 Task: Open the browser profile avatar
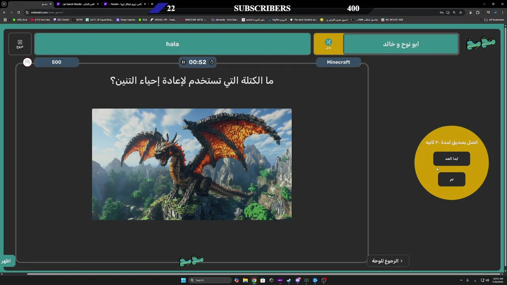click(x=495, y=12)
